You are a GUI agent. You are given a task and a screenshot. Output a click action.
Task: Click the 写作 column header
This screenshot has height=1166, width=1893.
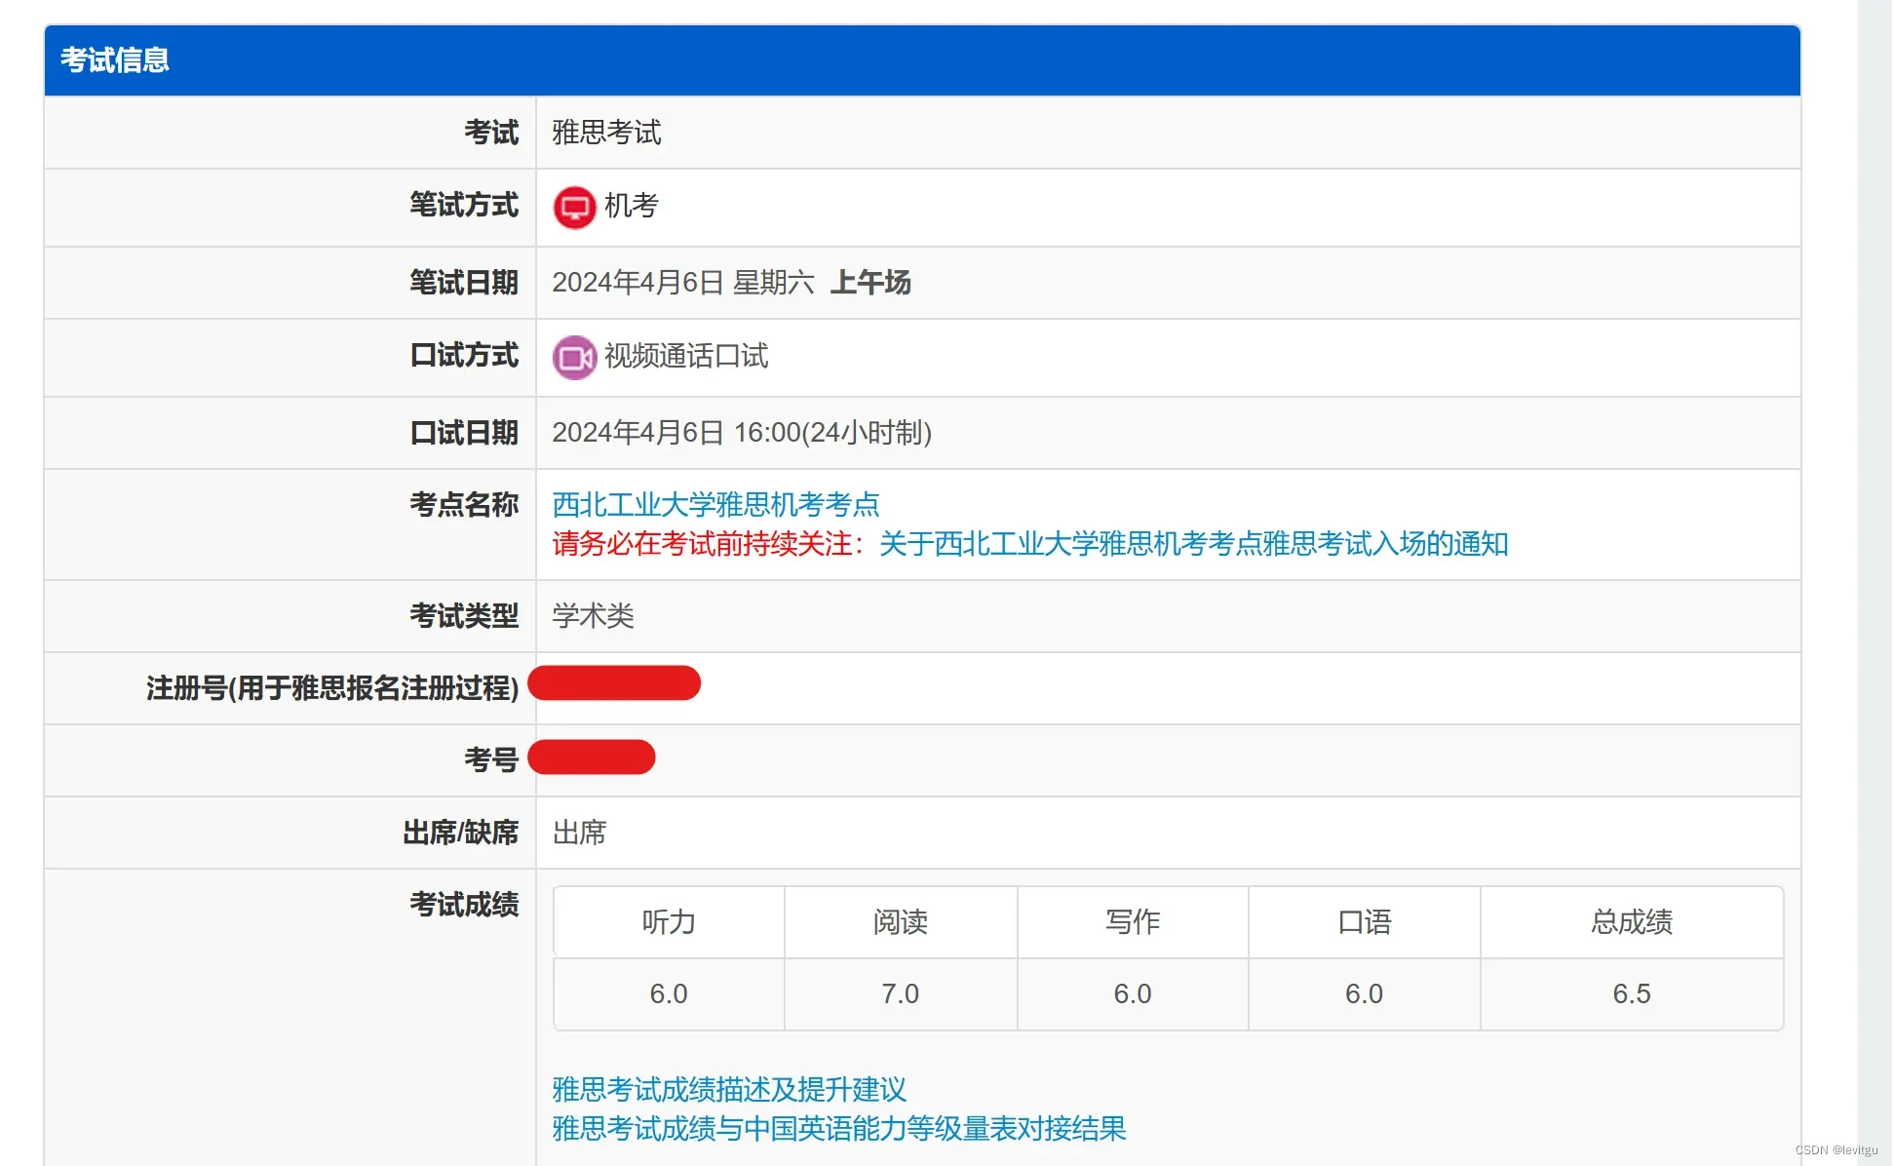(1133, 922)
